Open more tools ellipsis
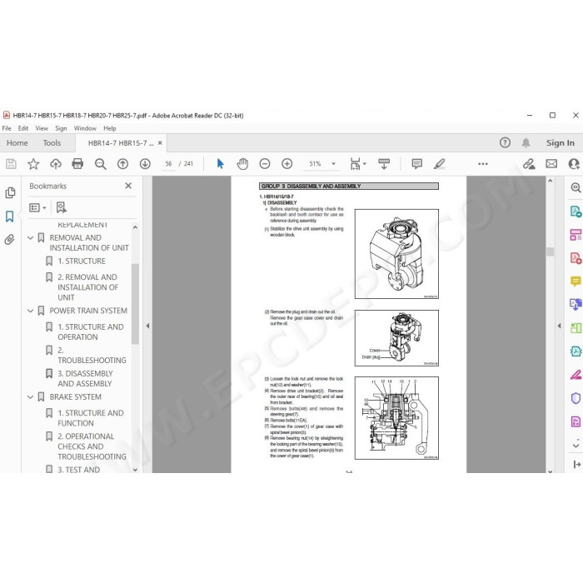Image resolution: width=583 pixels, height=583 pixels. point(483,163)
